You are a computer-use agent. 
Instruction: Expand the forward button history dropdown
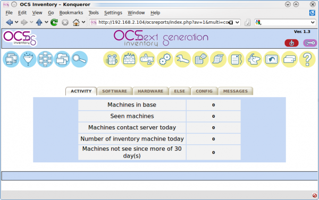click(31, 22)
